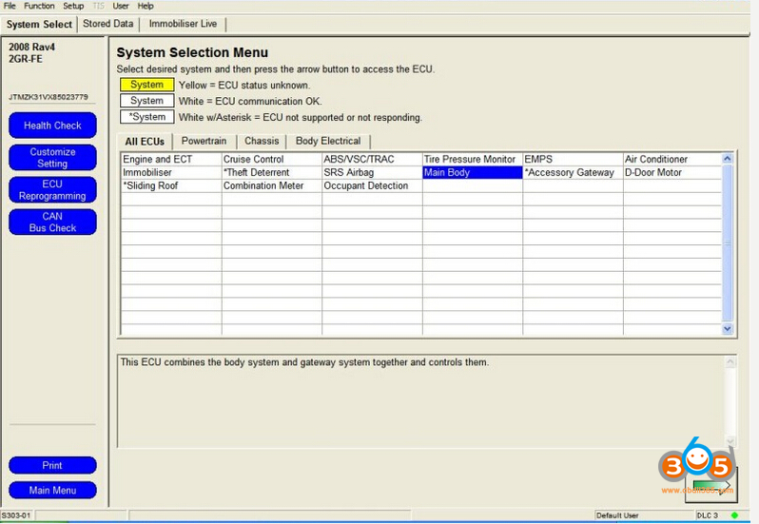759x524 pixels.
Task: Open the User menu
Action: (121, 6)
